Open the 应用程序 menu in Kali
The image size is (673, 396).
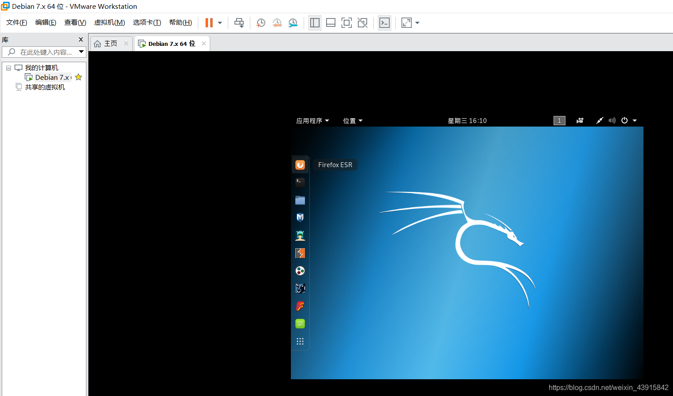tap(312, 121)
